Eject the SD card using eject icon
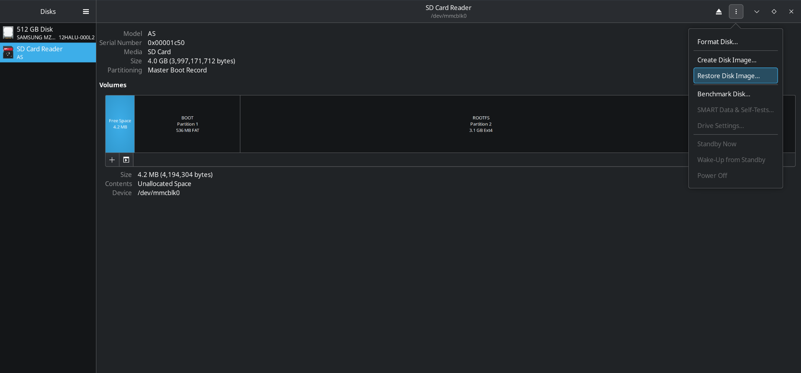The height and width of the screenshot is (373, 801). [718, 12]
